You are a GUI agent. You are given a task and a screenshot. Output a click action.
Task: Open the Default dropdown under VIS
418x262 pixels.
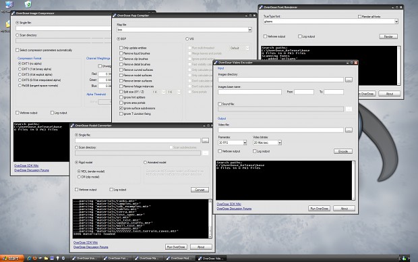[x=247, y=48]
